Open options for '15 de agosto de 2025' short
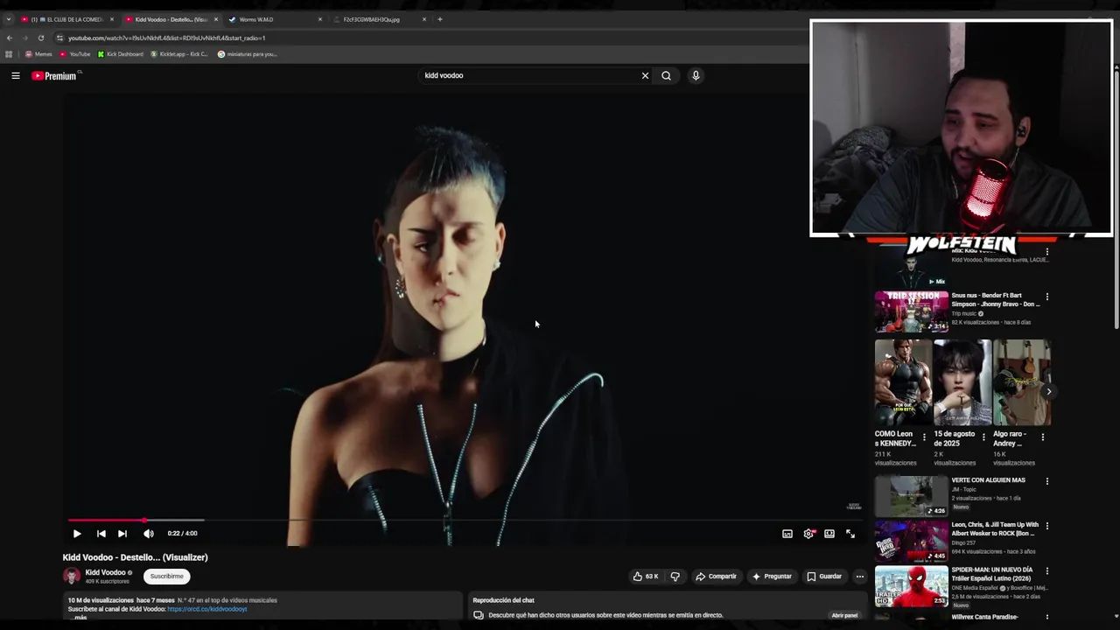The height and width of the screenshot is (630, 1120). pyautogui.click(x=983, y=437)
